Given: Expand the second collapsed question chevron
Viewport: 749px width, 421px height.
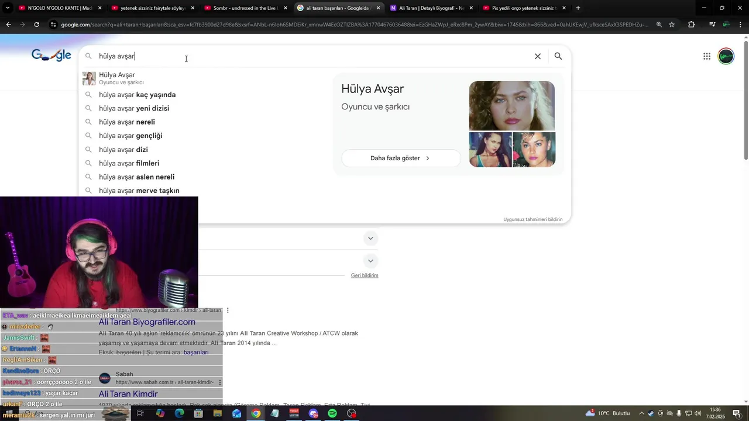Looking at the screenshot, I should pyautogui.click(x=370, y=261).
